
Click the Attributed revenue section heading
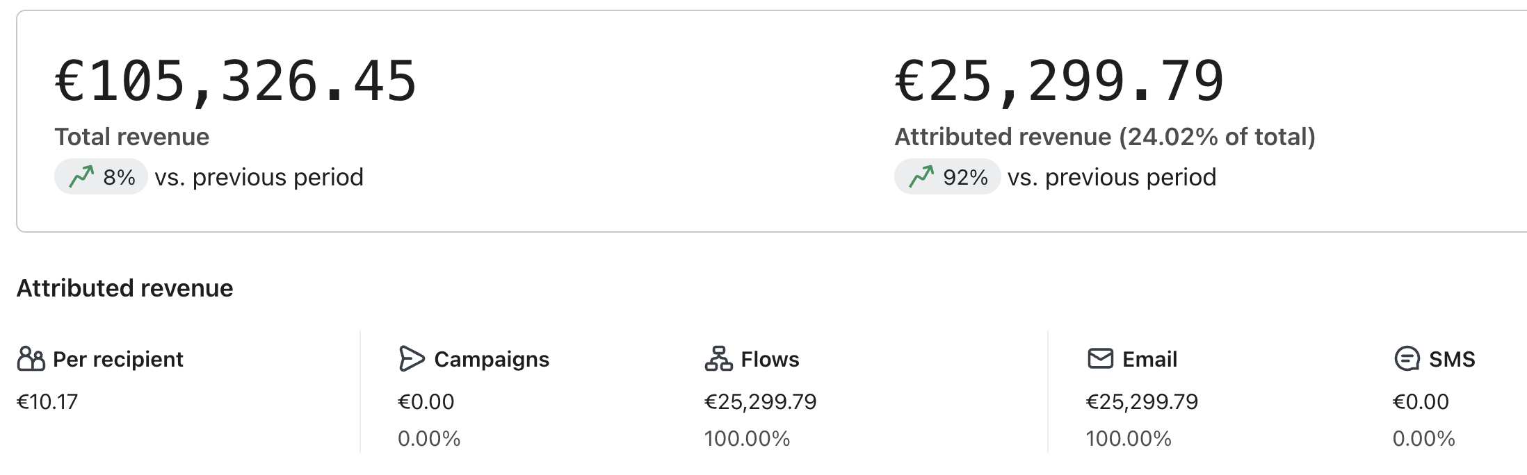click(x=125, y=288)
